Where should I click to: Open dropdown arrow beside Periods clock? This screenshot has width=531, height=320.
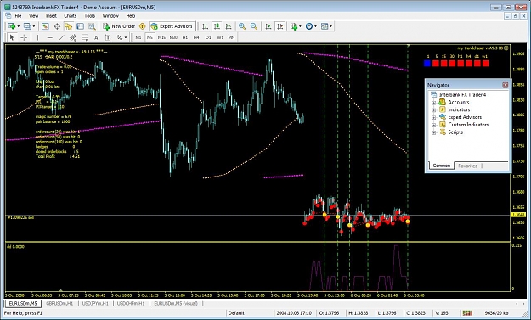pyautogui.click(x=315, y=26)
